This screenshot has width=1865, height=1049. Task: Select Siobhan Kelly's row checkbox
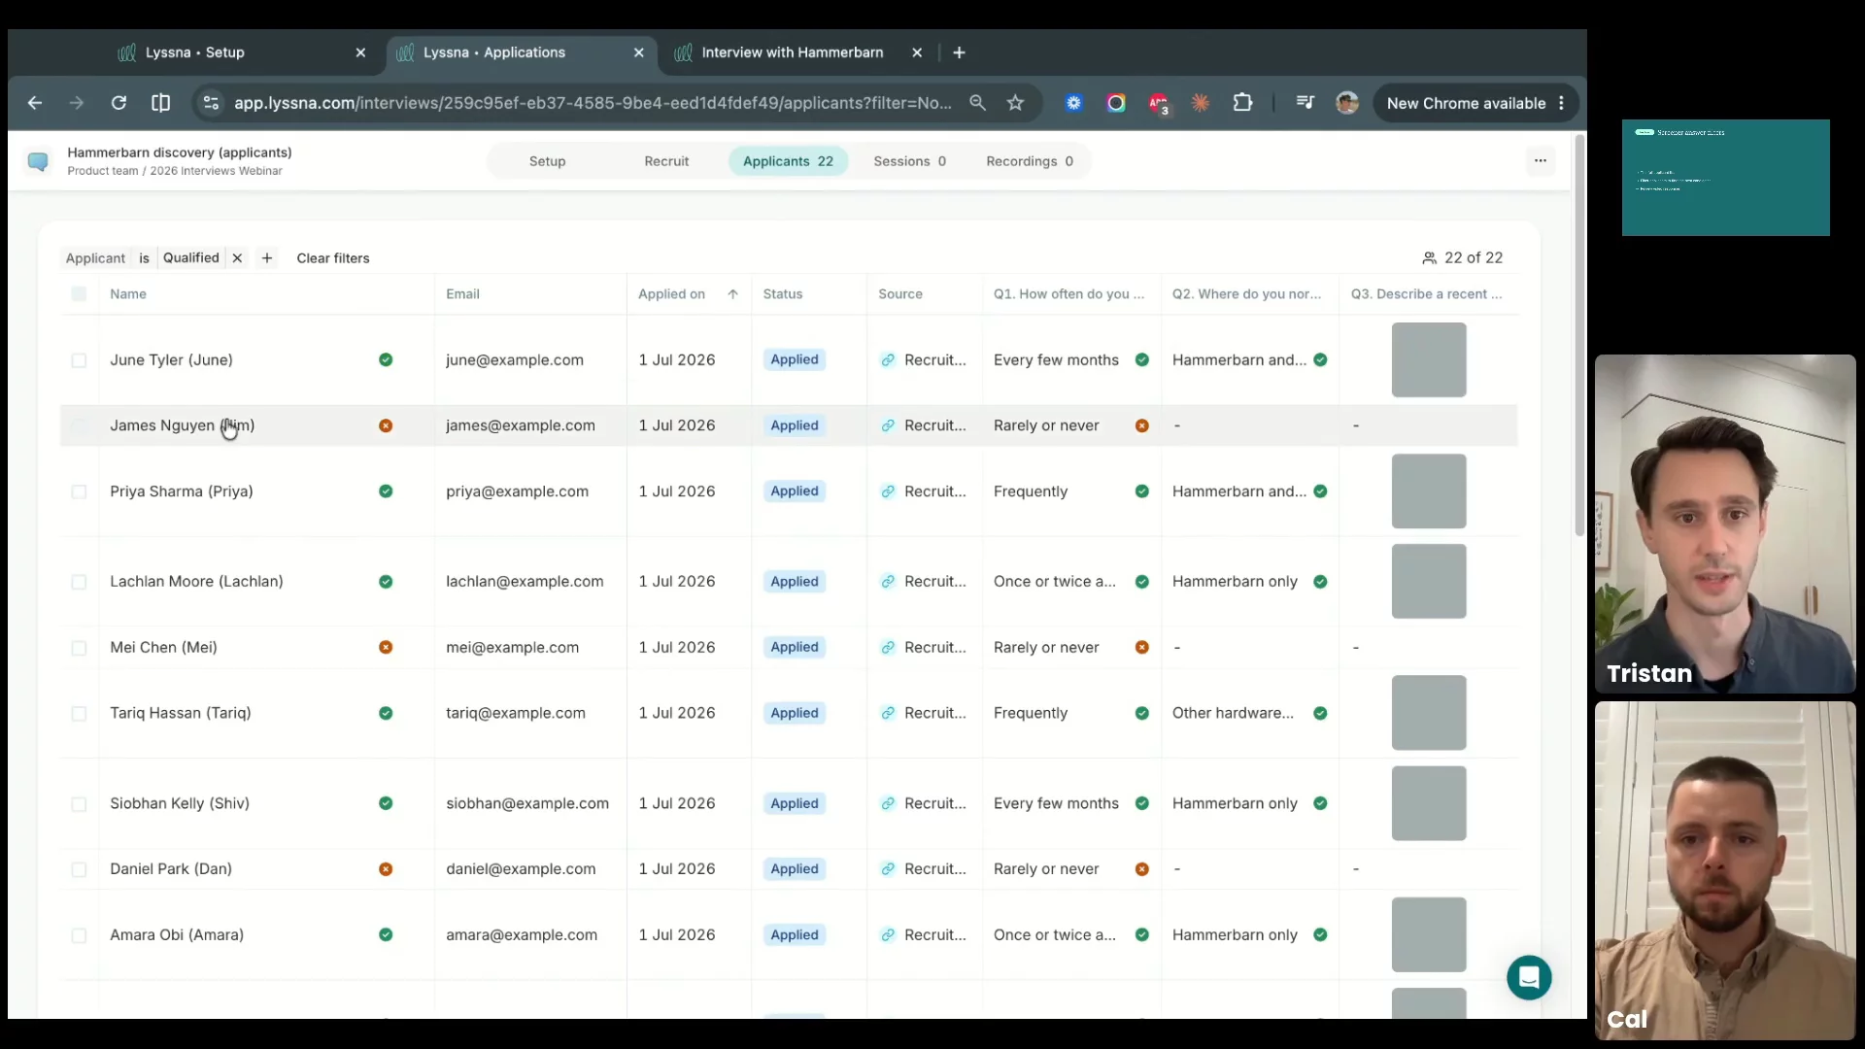(x=79, y=804)
